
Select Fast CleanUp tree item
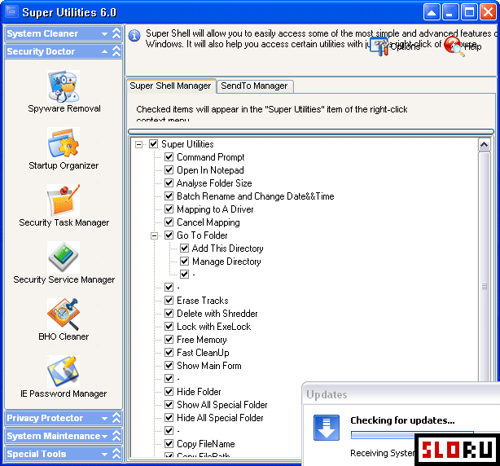[x=203, y=353]
